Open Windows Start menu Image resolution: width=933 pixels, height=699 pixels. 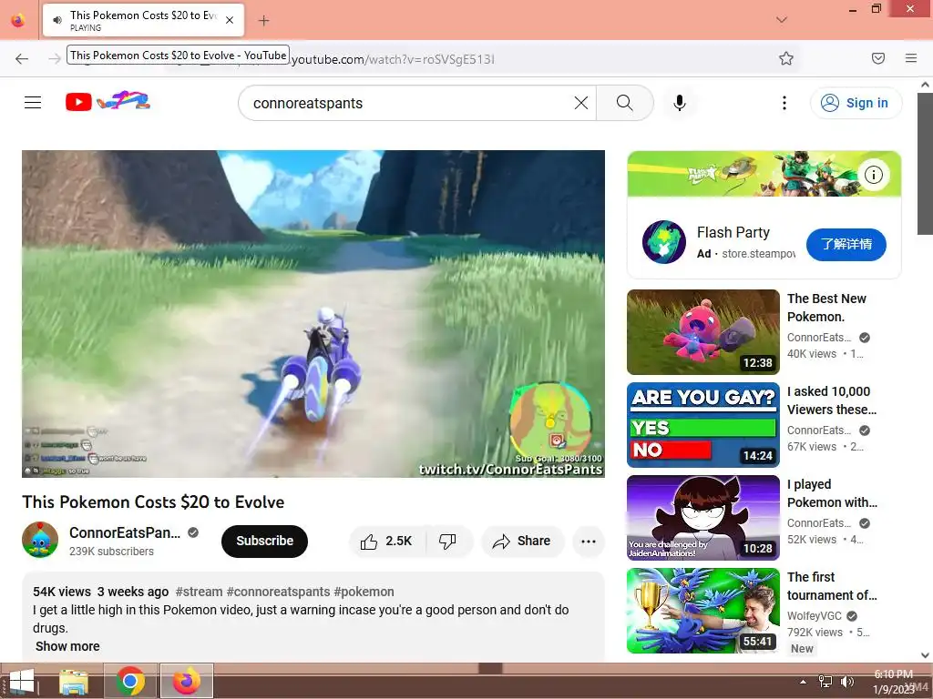[22, 681]
